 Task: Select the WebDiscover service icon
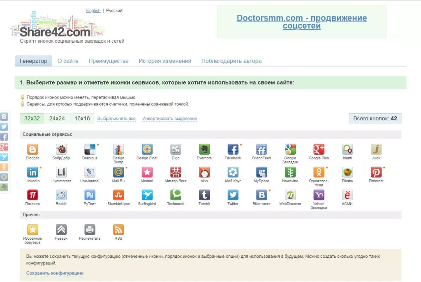point(290,195)
